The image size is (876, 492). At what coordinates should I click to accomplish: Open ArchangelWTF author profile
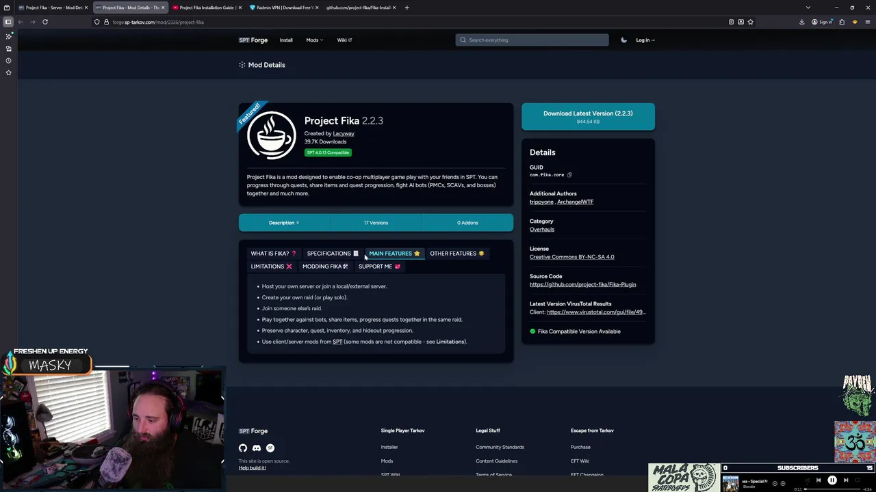pyautogui.click(x=575, y=202)
